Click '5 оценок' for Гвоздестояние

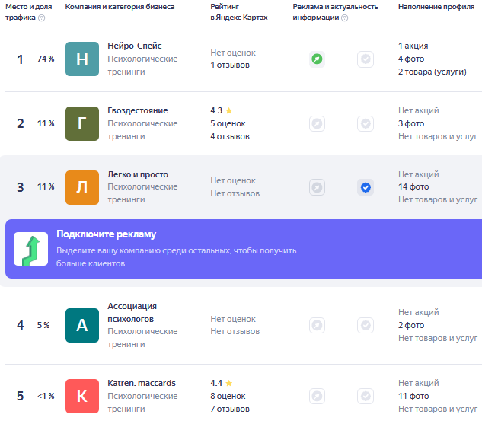(x=228, y=123)
